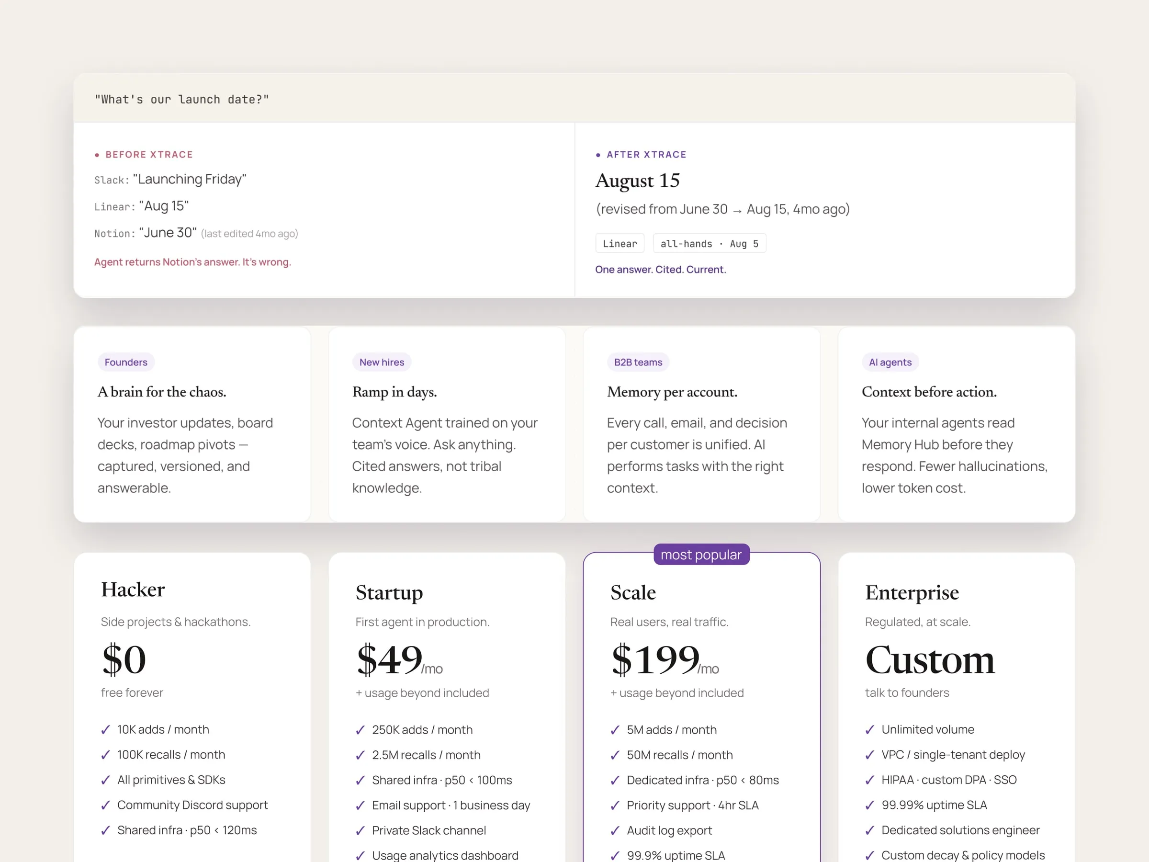This screenshot has width=1149, height=862.
Task: Click "Regulated, at scale." tagline
Action: point(918,622)
